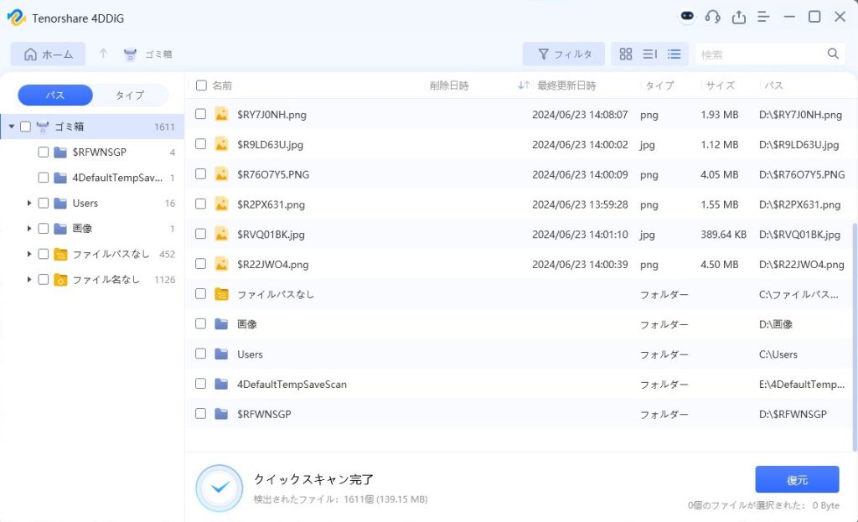
Task: Open the hamburger menu in title bar
Action: click(x=763, y=17)
